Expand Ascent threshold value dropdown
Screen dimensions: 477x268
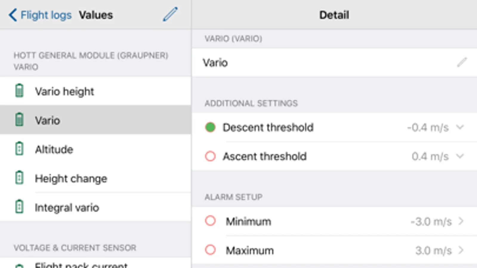[x=460, y=156]
